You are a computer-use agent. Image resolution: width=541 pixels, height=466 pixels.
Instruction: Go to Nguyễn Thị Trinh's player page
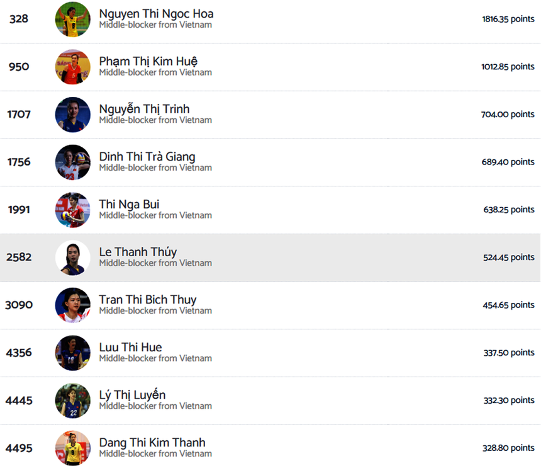tap(144, 109)
